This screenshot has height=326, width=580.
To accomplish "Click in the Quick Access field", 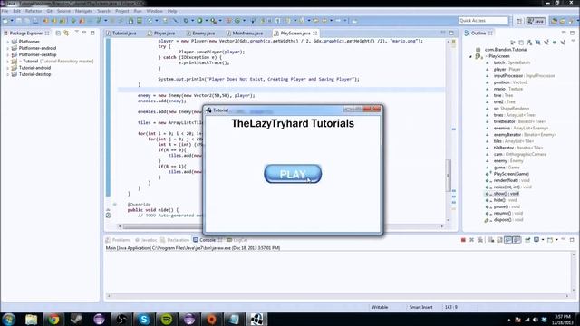I will pyautogui.click(x=483, y=21).
